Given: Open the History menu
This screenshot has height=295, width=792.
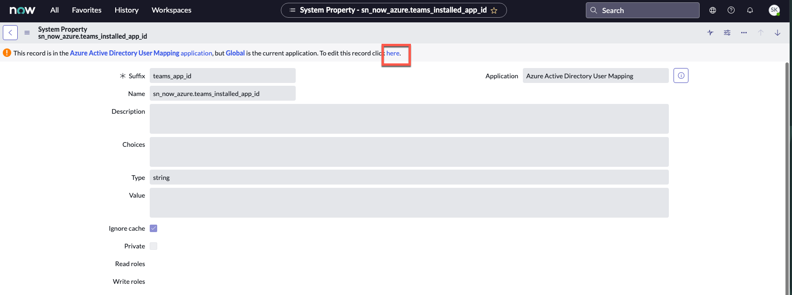Looking at the screenshot, I should point(126,10).
